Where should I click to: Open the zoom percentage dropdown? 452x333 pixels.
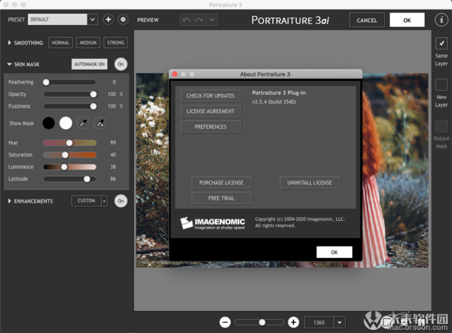[x=340, y=322]
